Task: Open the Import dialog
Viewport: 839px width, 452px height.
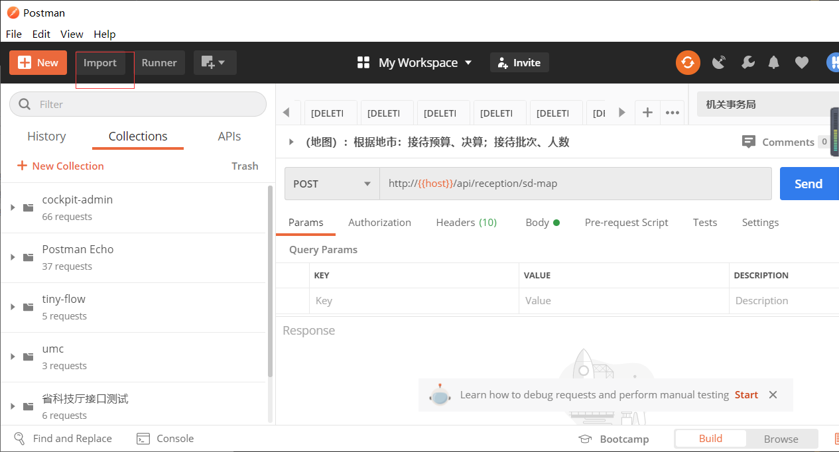Action: point(100,63)
